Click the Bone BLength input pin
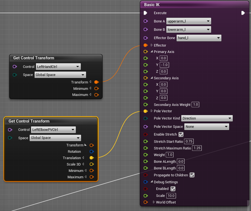The height and width of the screenshot is (211, 251). point(146,168)
